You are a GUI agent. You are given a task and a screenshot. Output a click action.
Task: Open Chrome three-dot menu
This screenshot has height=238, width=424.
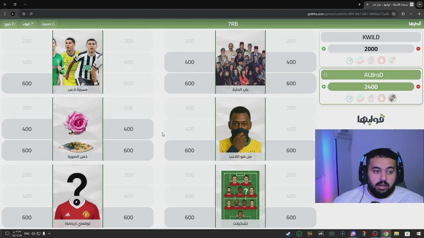pyautogui.click(x=5, y=14)
